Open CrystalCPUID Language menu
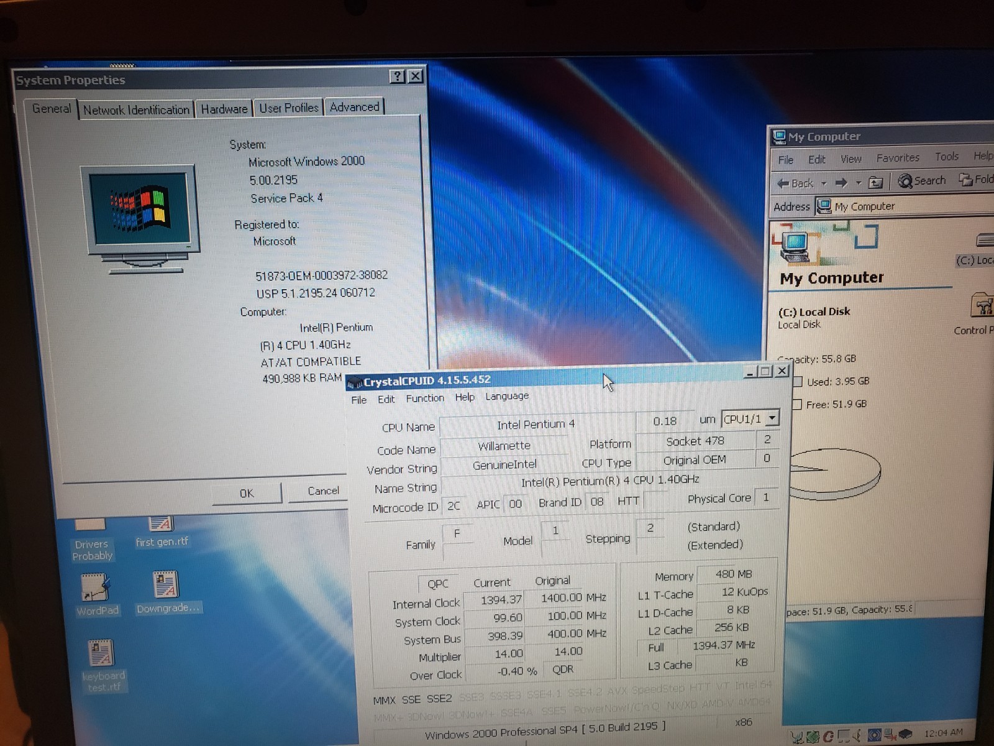This screenshot has width=994, height=746. pyautogui.click(x=507, y=395)
